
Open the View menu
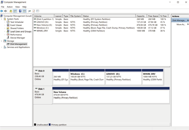[x=17, y=7]
